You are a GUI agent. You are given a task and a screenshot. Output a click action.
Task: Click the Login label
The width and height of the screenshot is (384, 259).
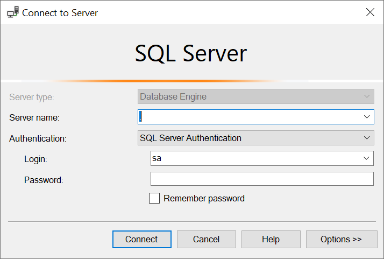click(x=35, y=159)
